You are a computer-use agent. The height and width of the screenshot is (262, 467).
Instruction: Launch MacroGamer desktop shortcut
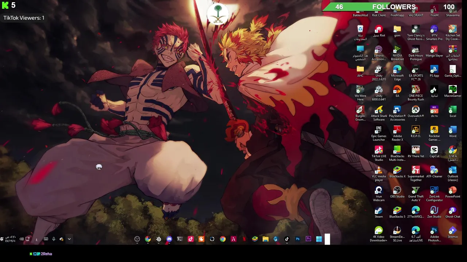point(453,91)
